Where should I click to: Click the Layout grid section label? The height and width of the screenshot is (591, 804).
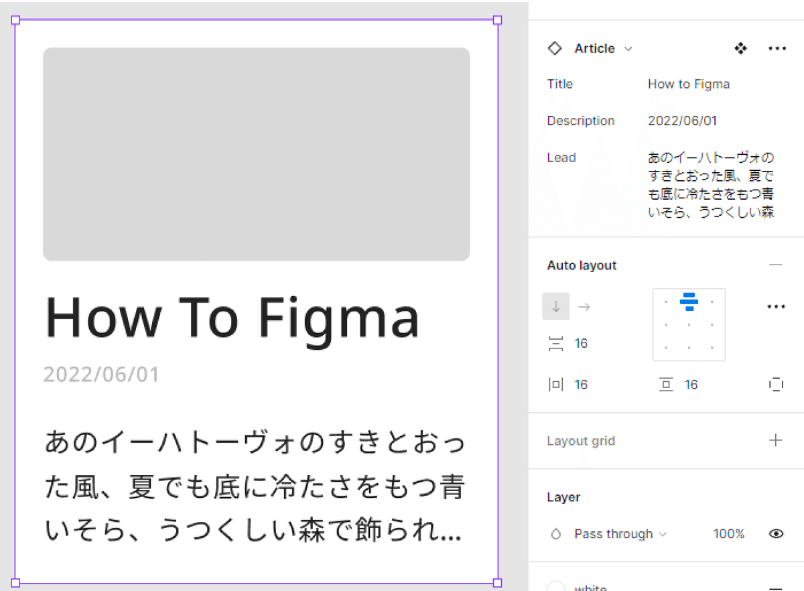[x=581, y=441]
